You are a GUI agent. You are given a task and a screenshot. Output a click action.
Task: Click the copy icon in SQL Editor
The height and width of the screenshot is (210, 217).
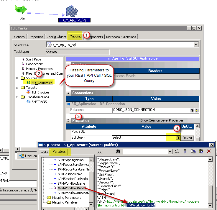[x=193, y=152]
